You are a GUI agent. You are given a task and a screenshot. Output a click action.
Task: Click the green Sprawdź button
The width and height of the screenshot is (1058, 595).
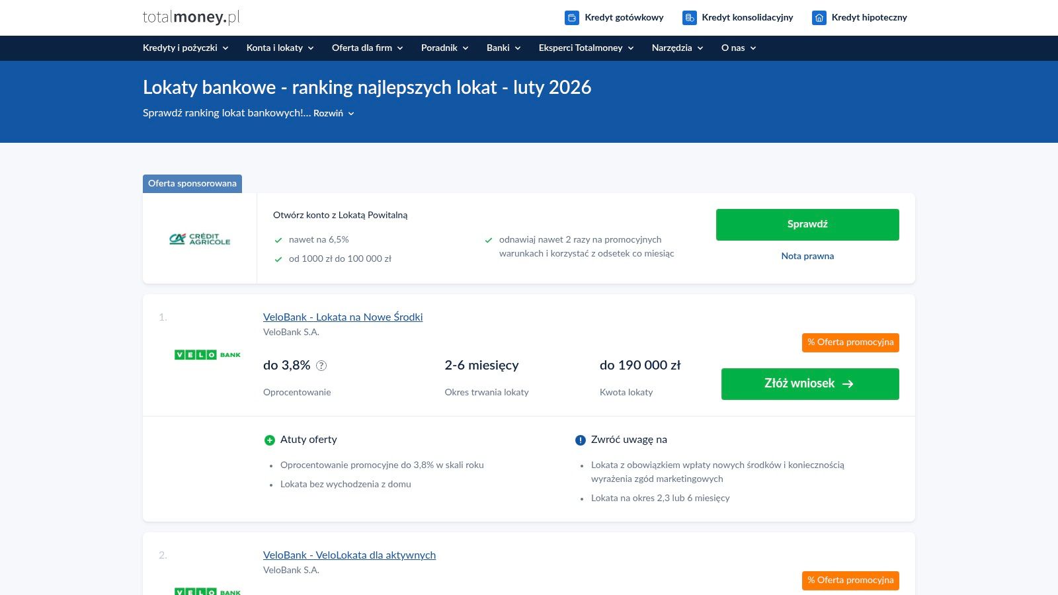pos(807,225)
